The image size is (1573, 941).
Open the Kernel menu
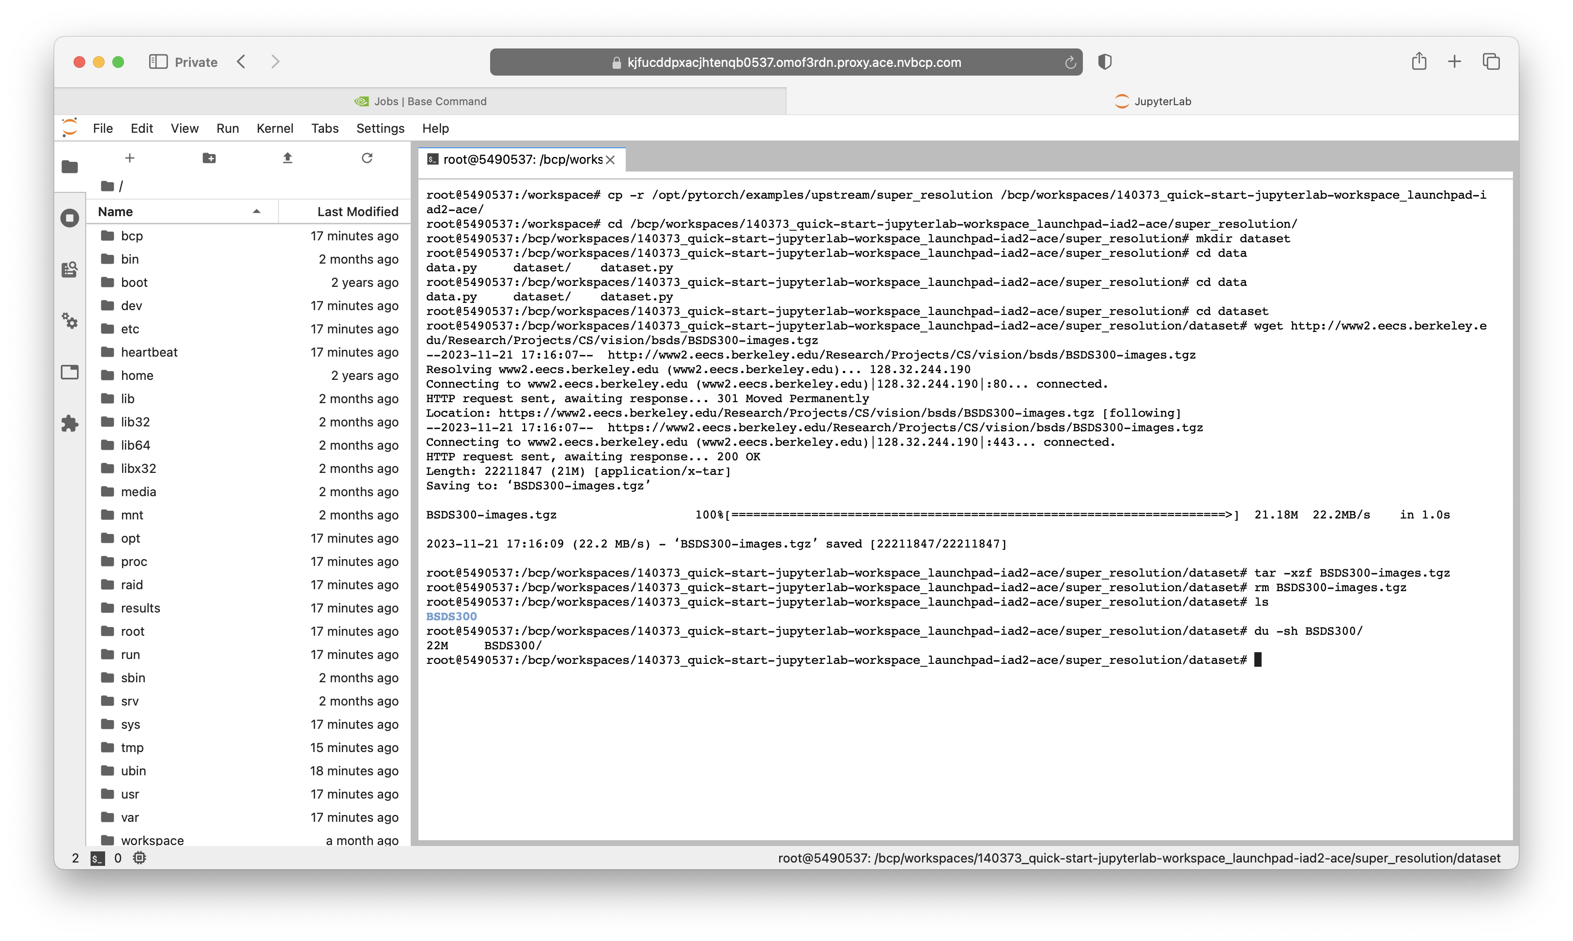(x=275, y=128)
